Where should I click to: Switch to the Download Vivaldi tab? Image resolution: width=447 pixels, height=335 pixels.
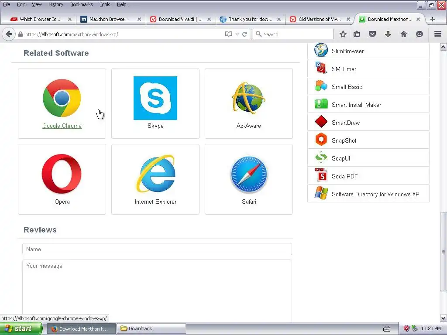[x=180, y=19]
